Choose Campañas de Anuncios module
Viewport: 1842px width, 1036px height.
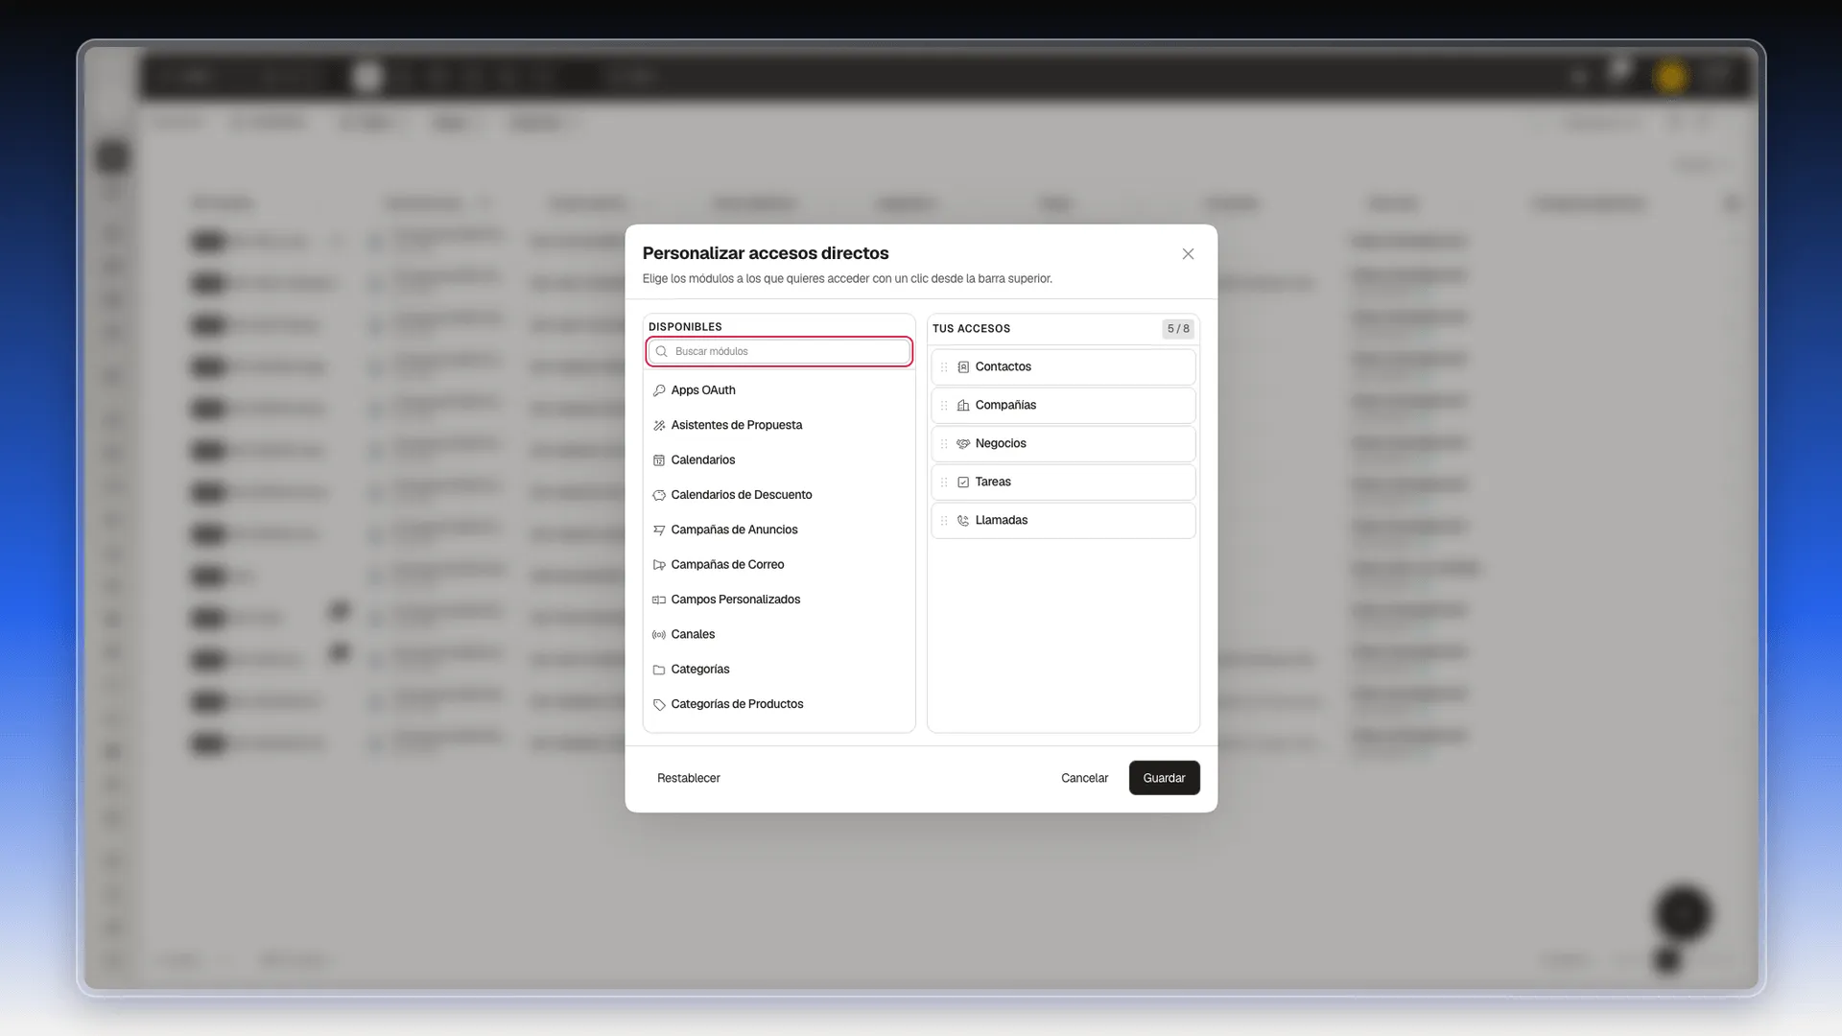pos(779,530)
